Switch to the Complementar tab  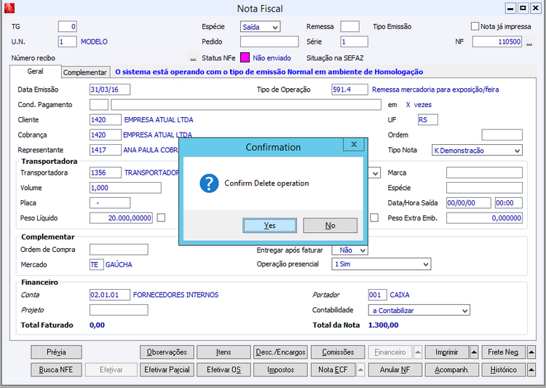coord(85,73)
